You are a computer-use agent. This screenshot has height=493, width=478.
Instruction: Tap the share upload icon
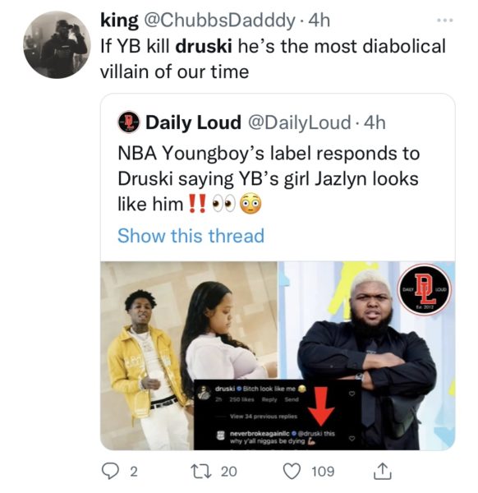383,471
